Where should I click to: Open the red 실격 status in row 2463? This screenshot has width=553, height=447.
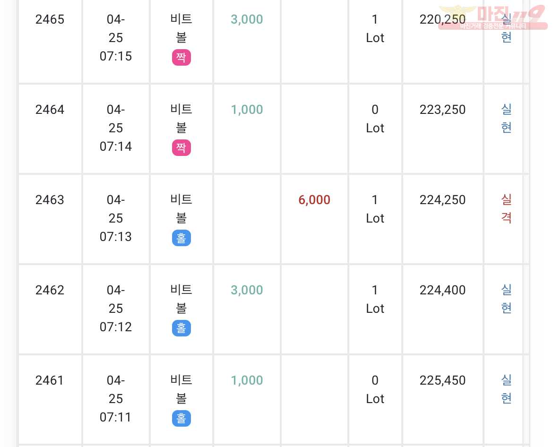coord(507,209)
